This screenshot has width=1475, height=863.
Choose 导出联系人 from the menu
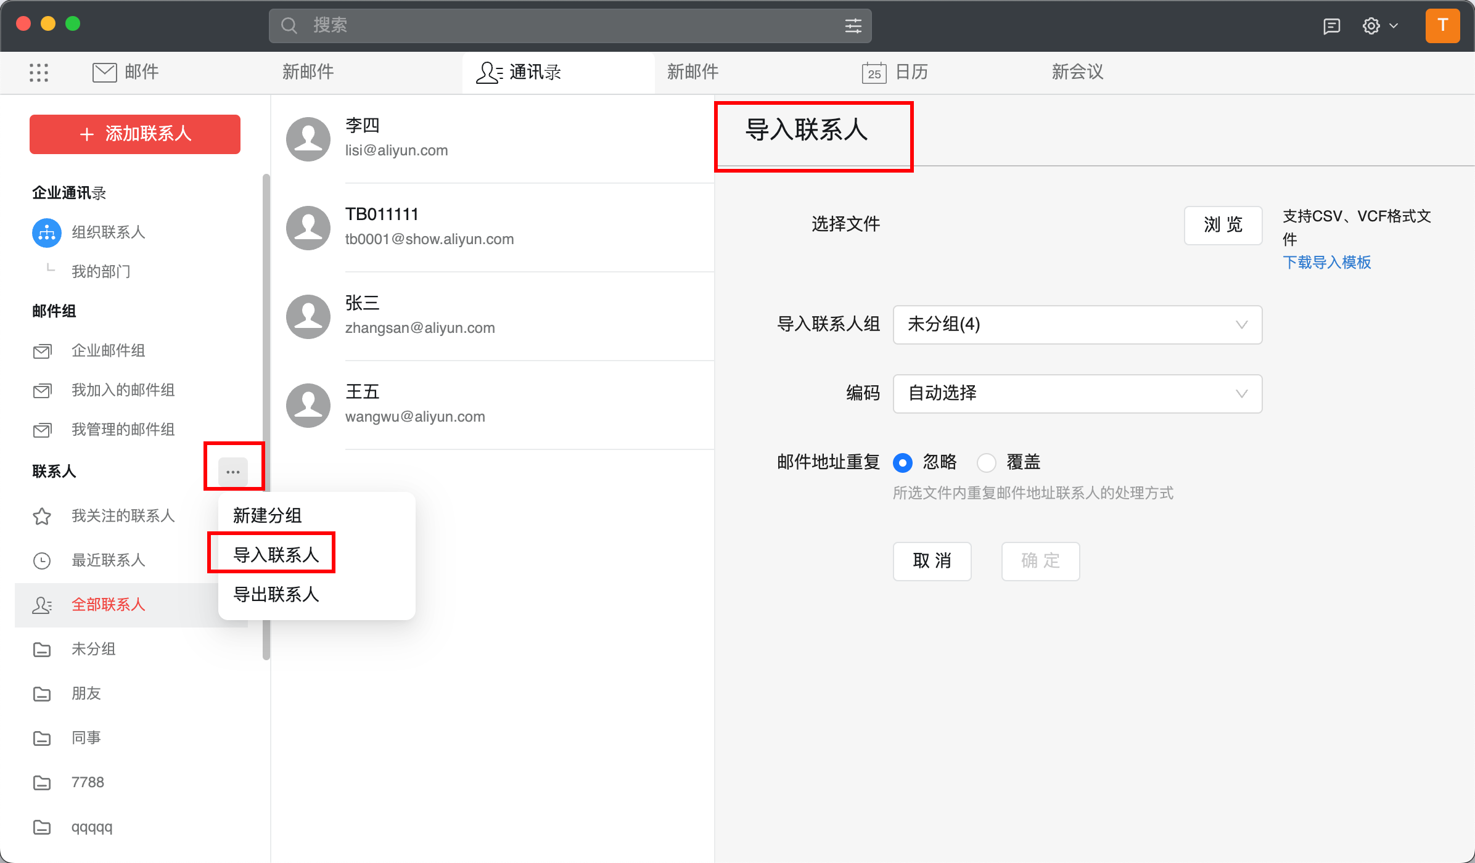pyautogui.click(x=275, y=594)
